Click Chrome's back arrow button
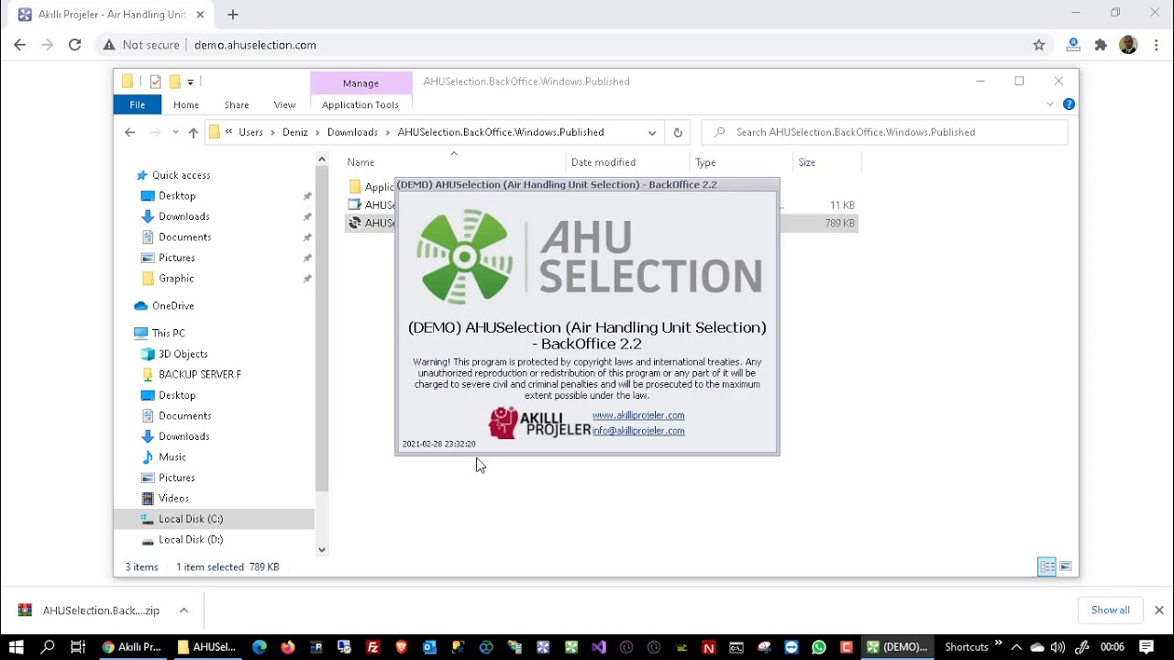Viewport: 1174px width, 660px height. [x=20, y=45]
